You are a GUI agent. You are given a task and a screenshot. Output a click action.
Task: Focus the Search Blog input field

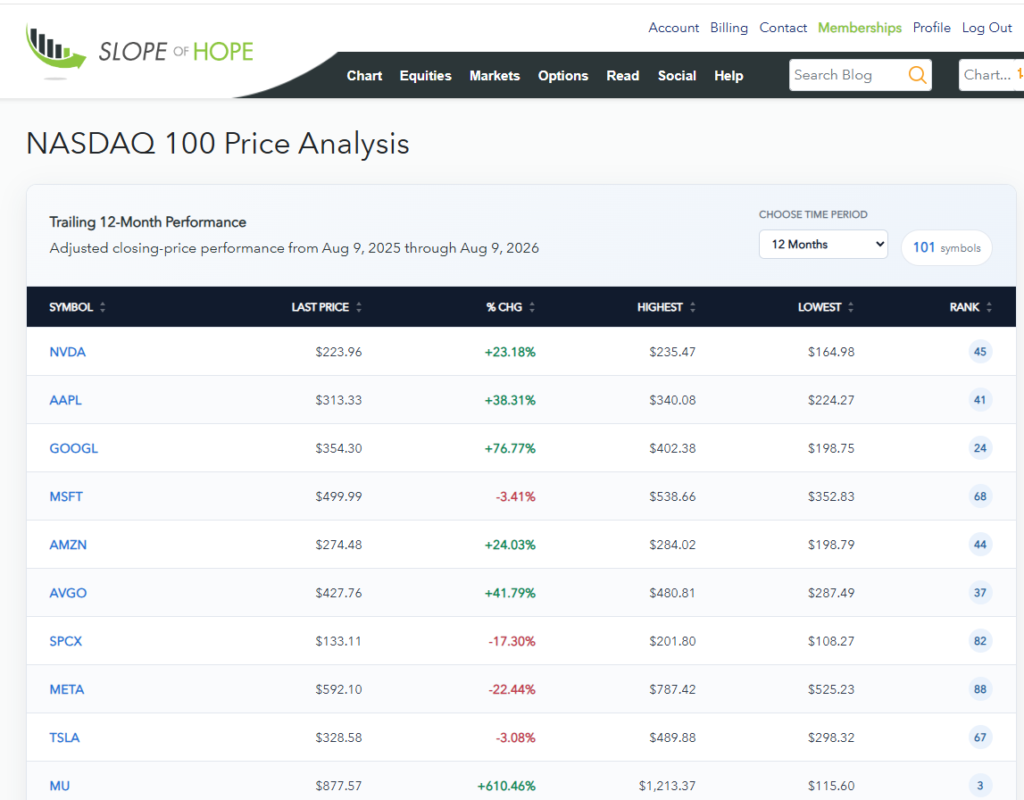tap(847, 75)
